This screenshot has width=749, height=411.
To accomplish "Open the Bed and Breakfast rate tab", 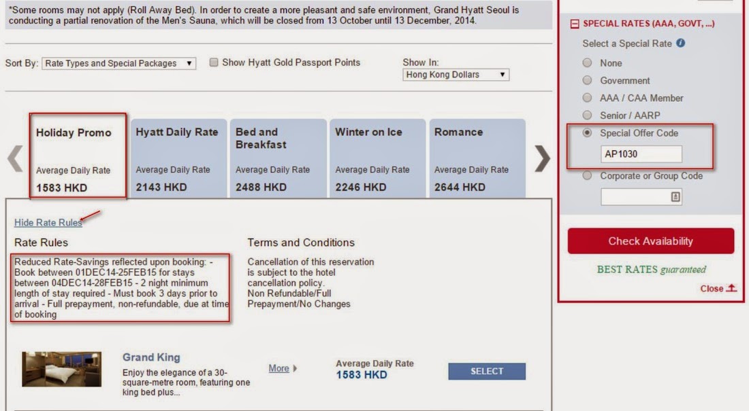I will pyautogui.click(x=276, y=158).
